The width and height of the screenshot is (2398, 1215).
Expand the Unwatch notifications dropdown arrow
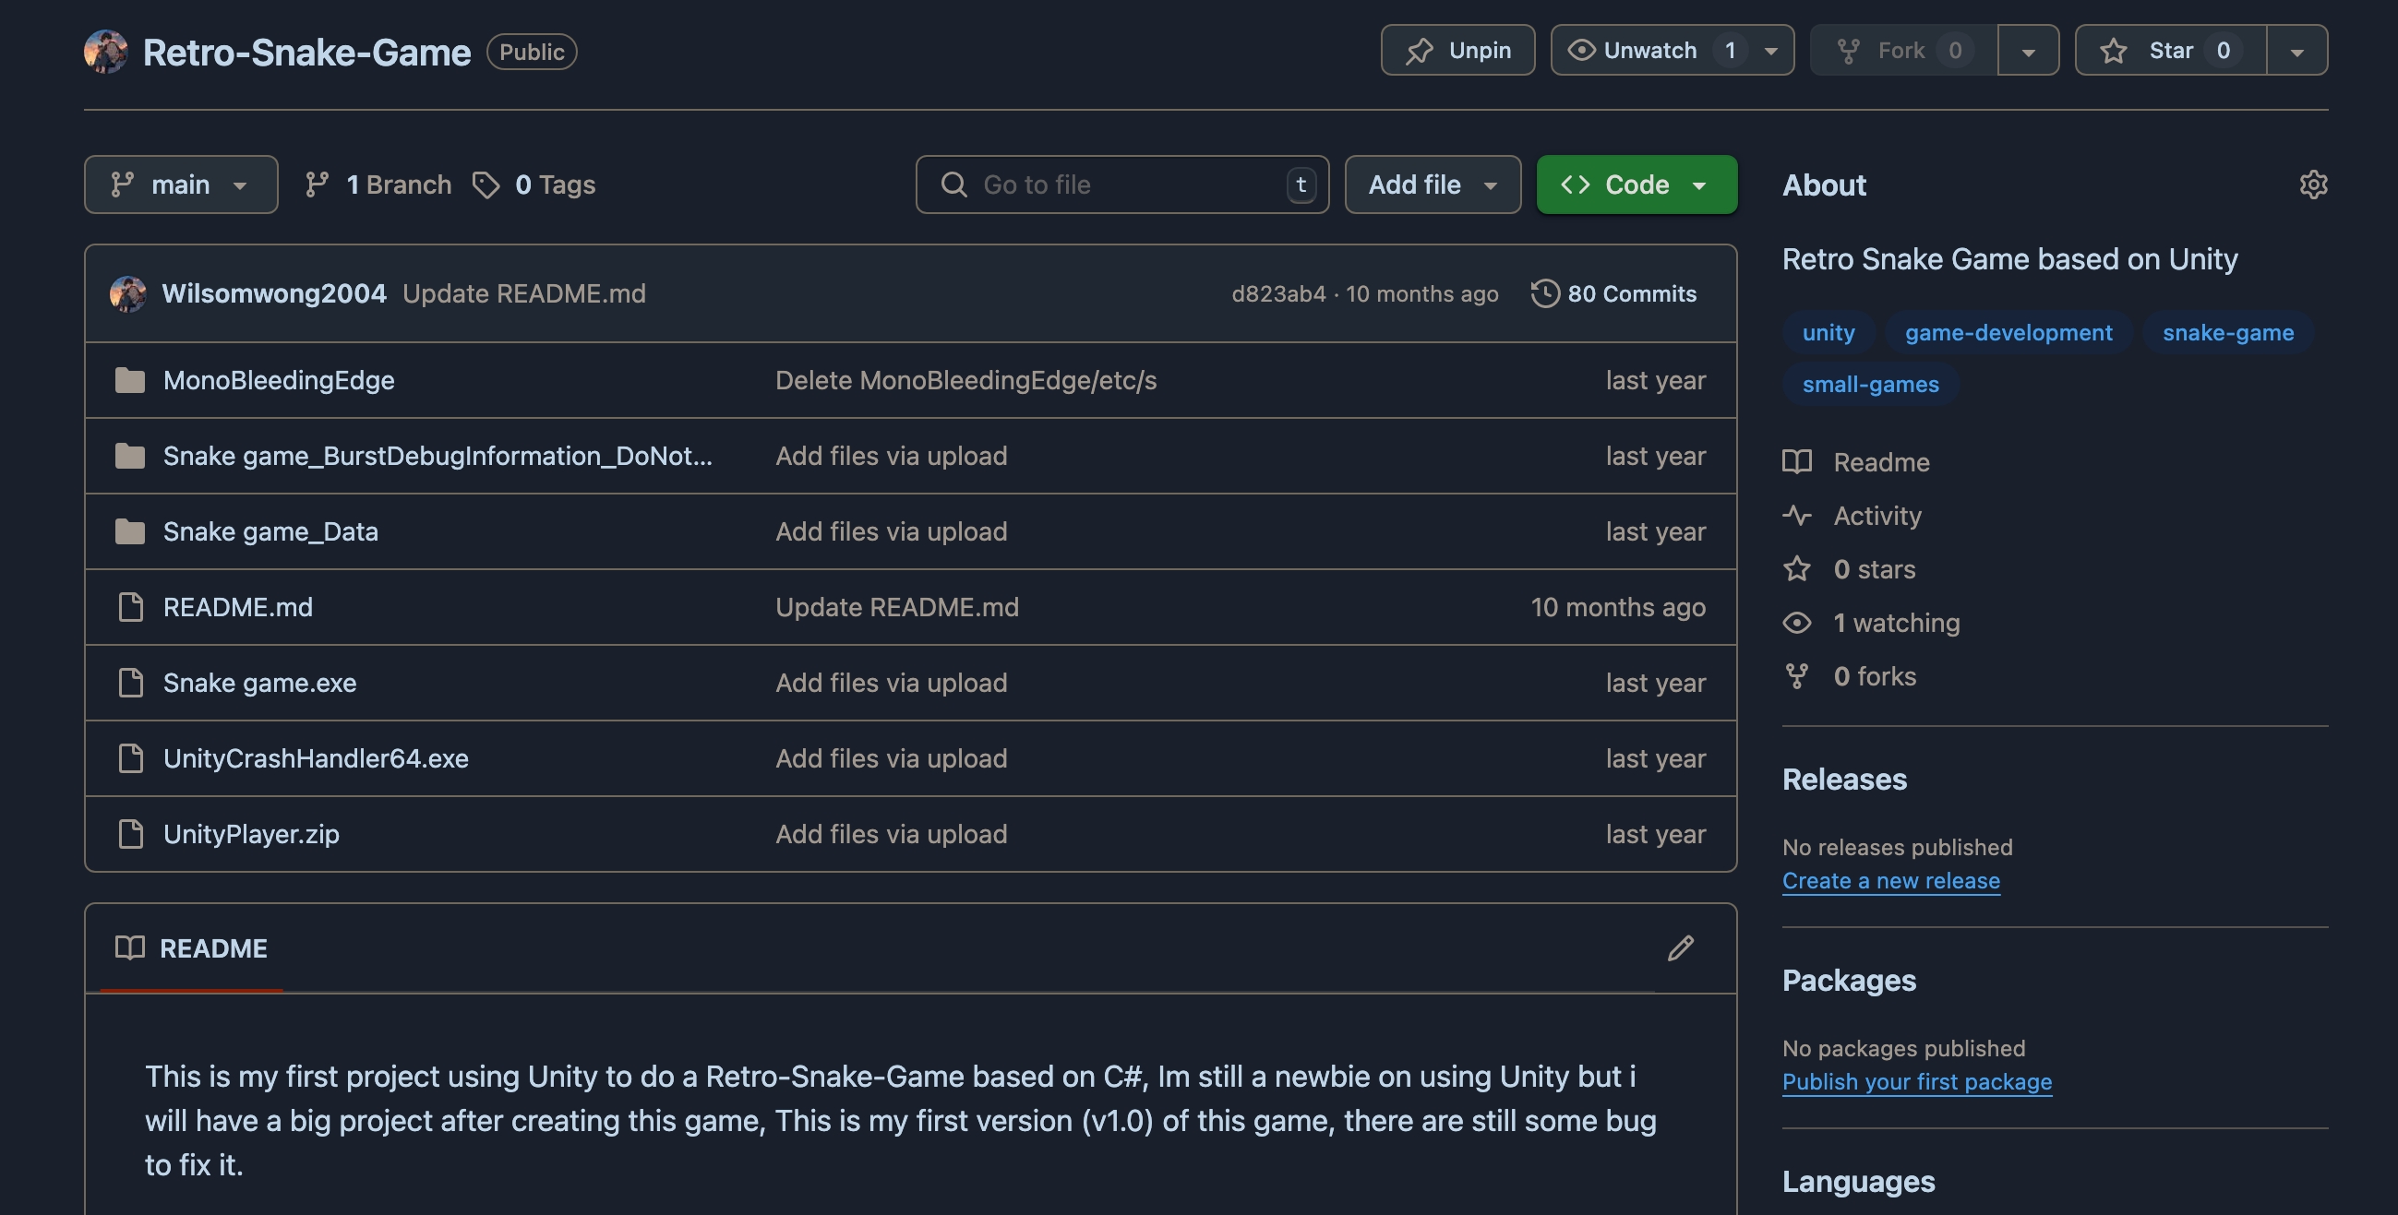coord(1771,51)
